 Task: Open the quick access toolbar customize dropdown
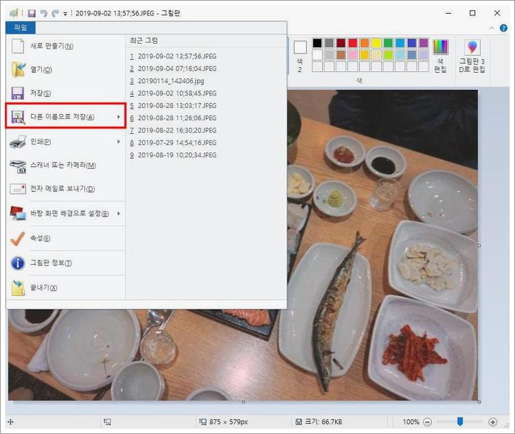65,14
